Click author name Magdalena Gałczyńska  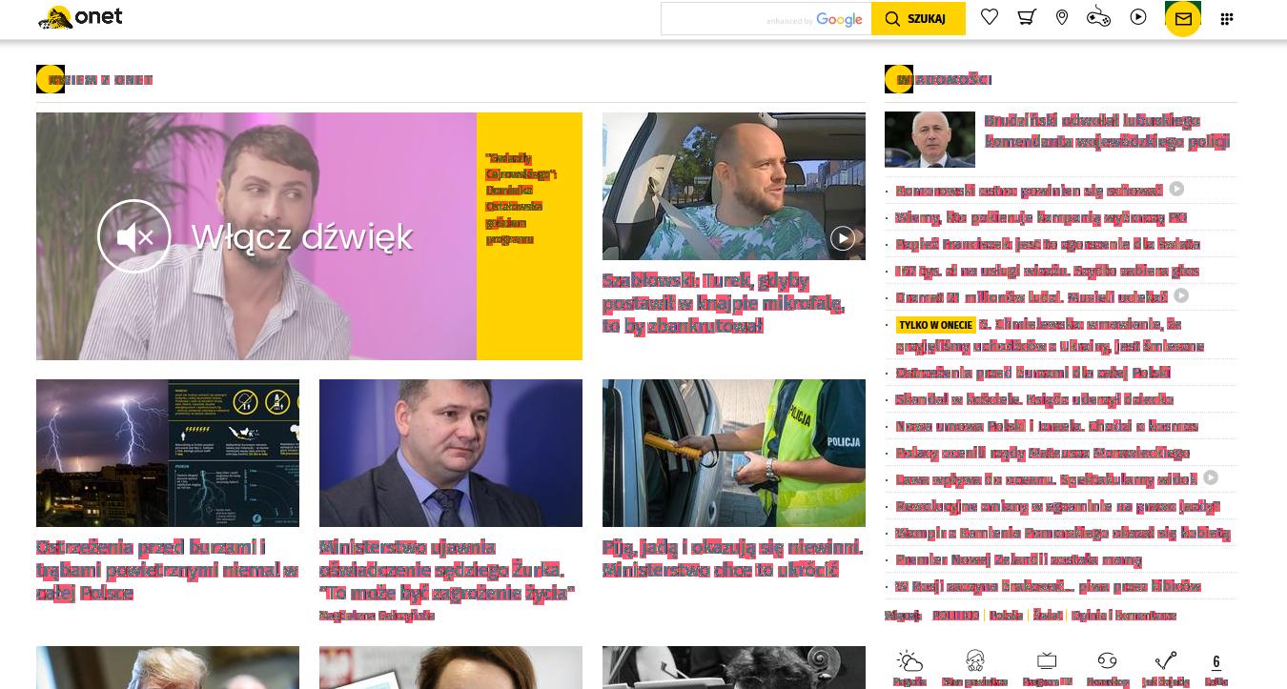[x=377, y=616]
